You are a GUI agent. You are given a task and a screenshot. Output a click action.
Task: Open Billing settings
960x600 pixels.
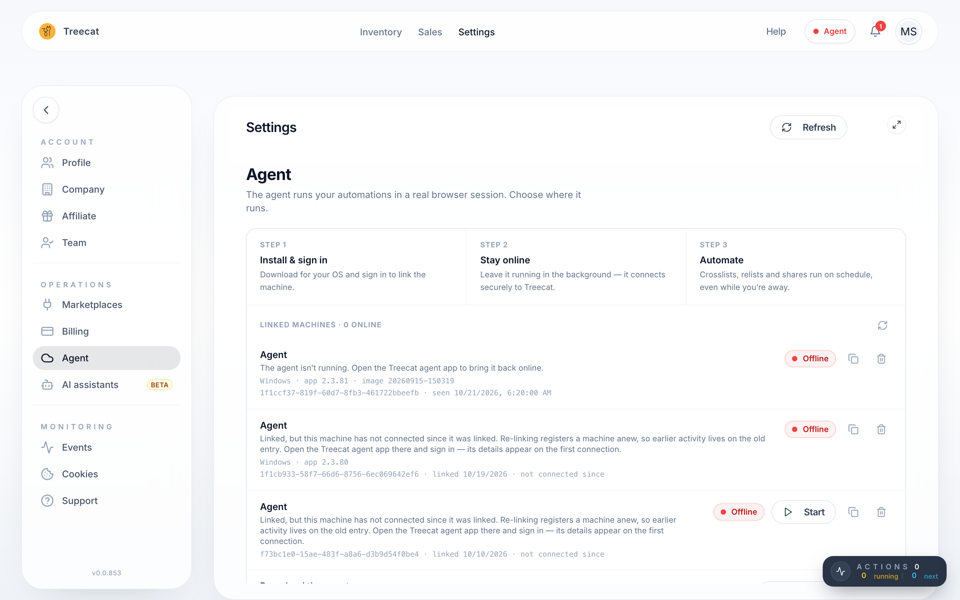click(106, 331)
